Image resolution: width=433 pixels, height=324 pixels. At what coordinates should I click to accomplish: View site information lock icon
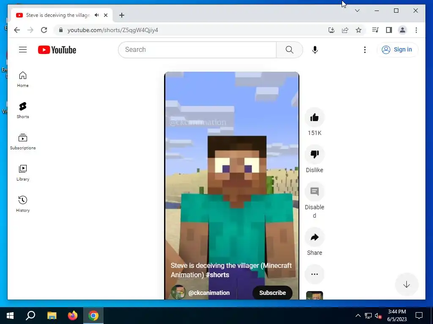[x=61, y=30]
